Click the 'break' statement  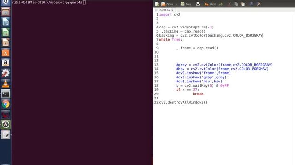point(198,94)
